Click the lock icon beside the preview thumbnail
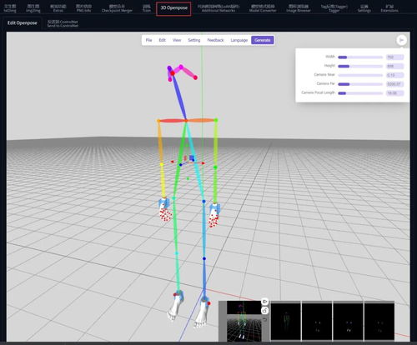 tap(265, 310)
